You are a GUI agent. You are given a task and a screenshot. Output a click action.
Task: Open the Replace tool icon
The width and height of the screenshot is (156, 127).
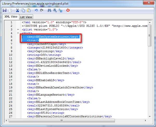[60, 10]
